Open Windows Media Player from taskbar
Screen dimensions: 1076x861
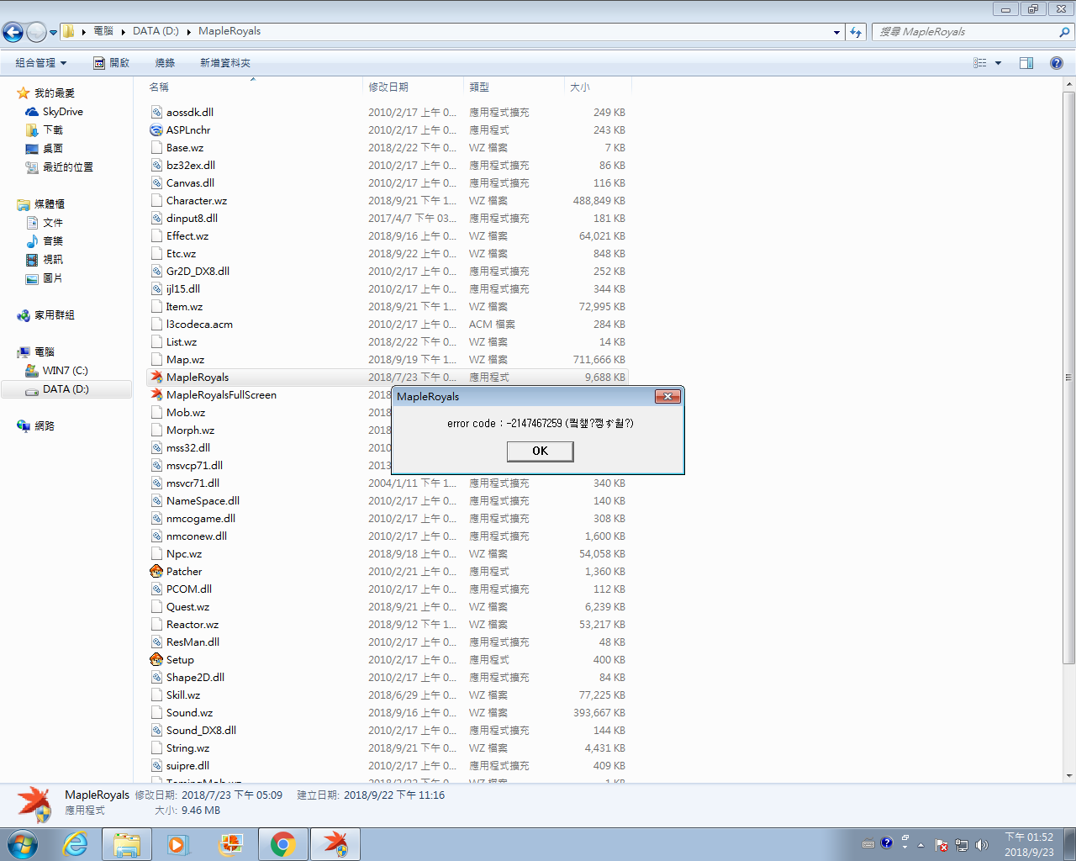tap(178, 844)
